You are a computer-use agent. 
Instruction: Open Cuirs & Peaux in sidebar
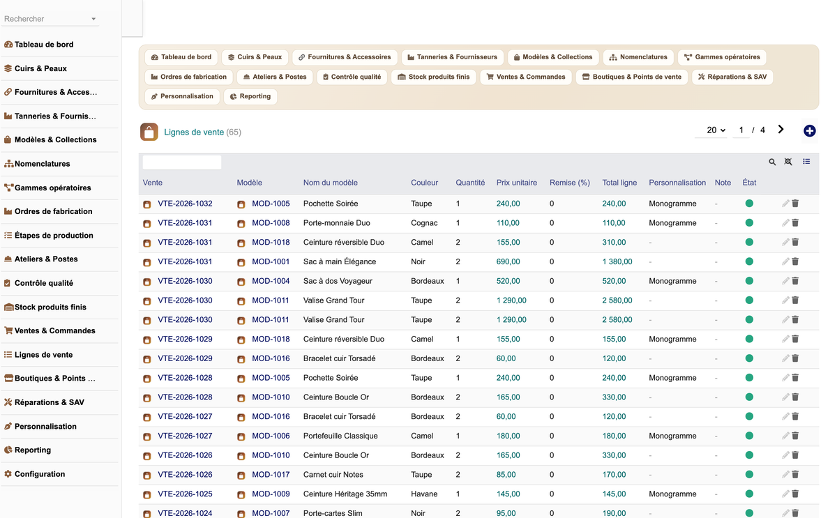[40, 68]
